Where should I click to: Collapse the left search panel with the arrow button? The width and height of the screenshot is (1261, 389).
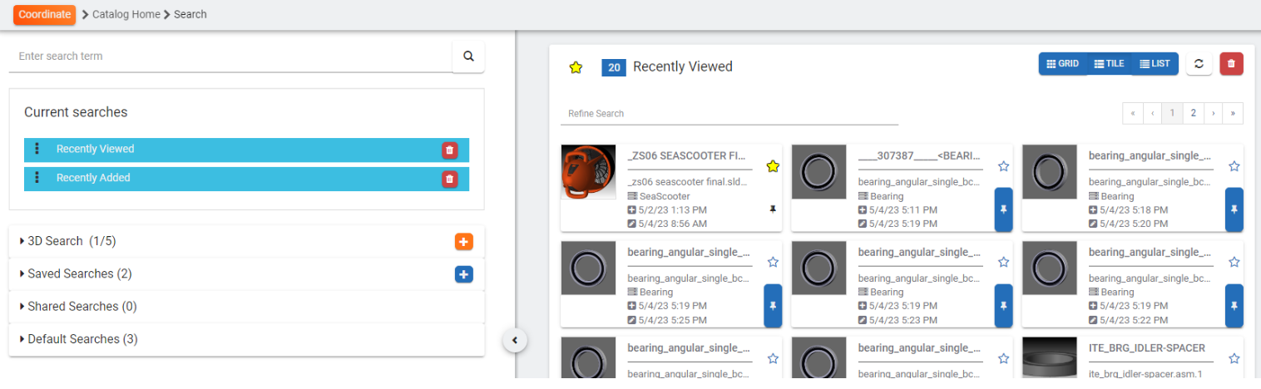tap(515, 340)
